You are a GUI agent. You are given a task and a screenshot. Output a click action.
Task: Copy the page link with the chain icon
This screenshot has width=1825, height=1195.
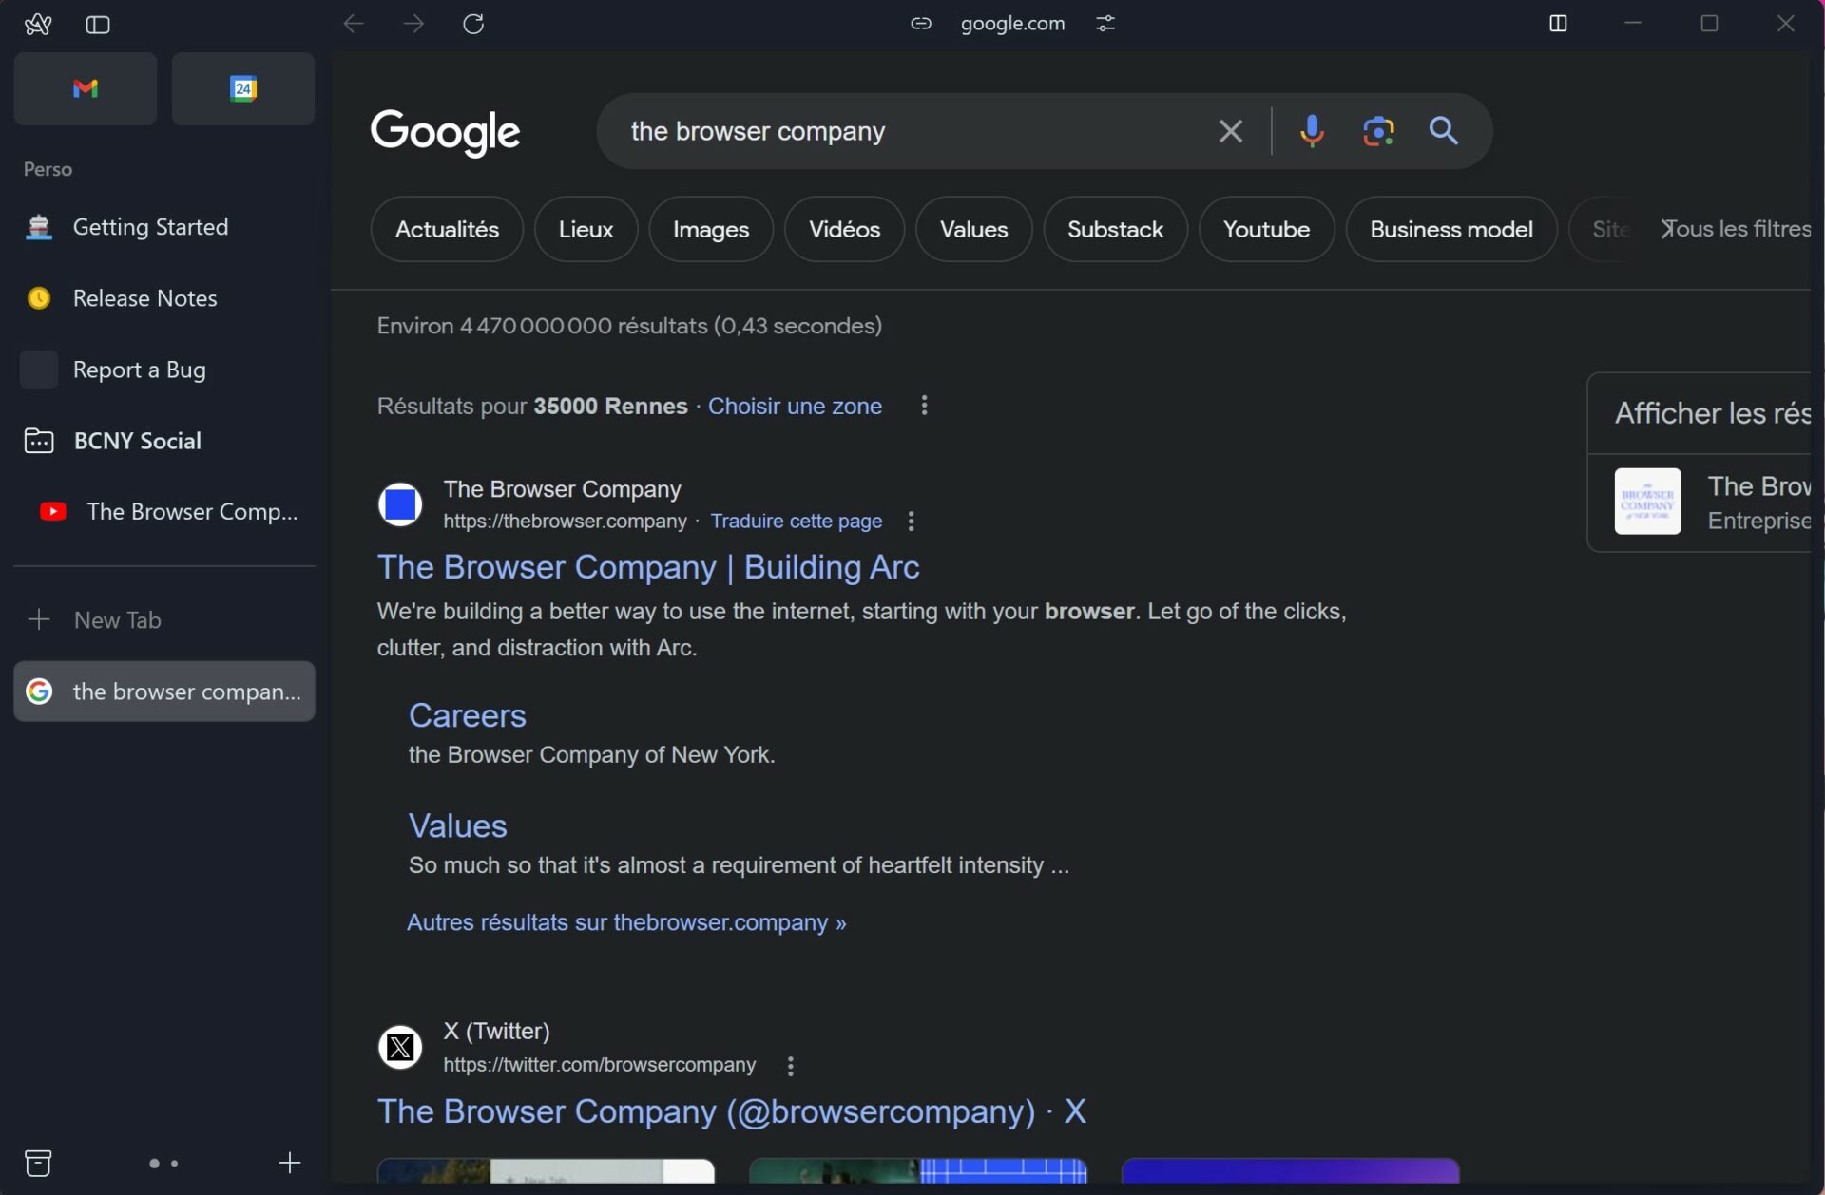tap(920, 24)
